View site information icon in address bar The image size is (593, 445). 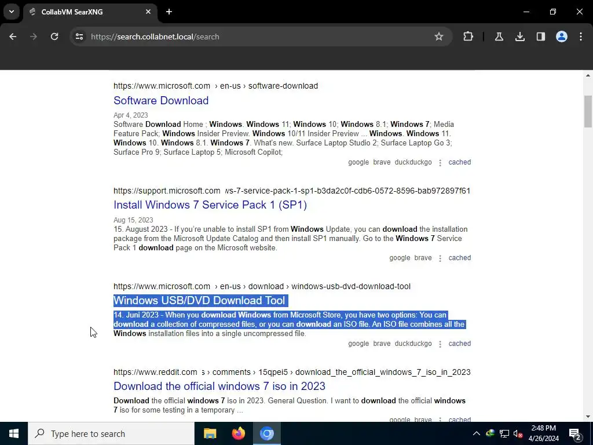79,37
